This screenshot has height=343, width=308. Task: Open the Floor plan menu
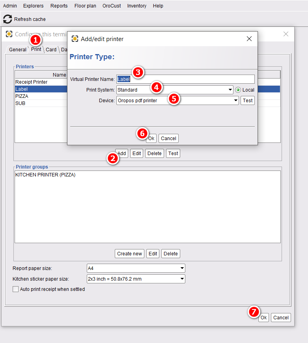(x=85, y=6)
